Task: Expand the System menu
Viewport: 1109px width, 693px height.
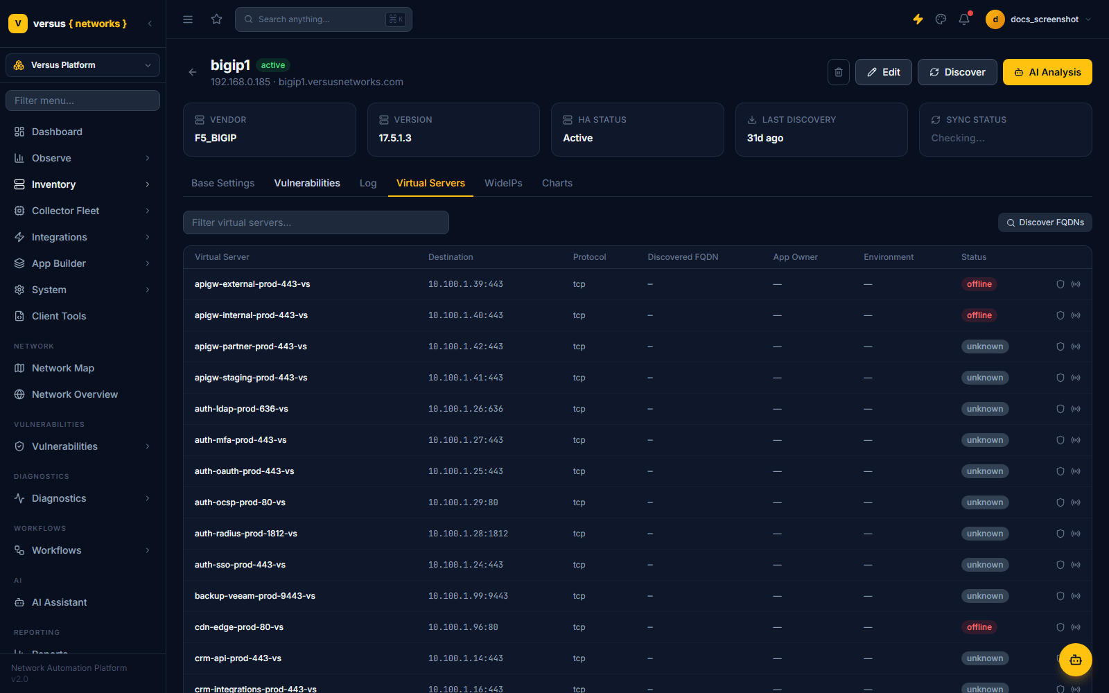Action: pos(82,290)
